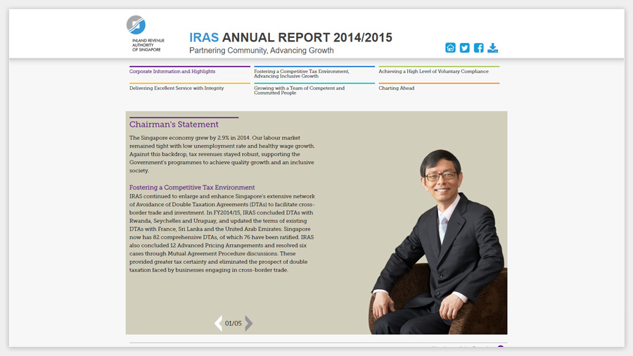
Task: Click the Fostering a Competitive Tax Environment subheading
Action: point(192,187)
